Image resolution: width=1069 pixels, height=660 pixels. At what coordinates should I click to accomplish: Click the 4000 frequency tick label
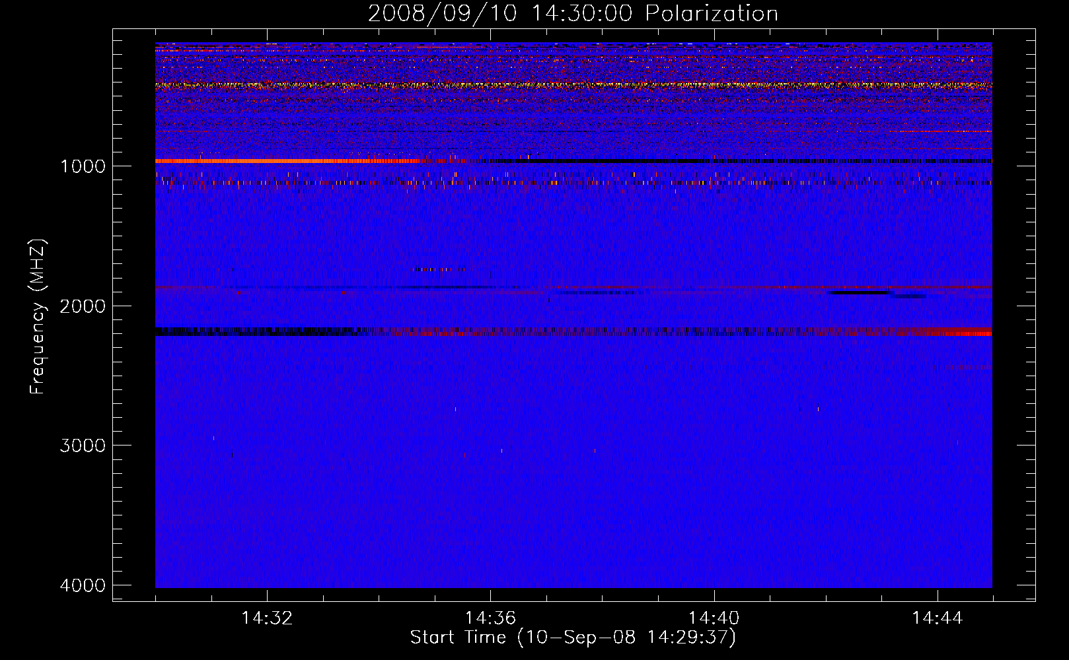pyautogui.click(x=83, y=585)
